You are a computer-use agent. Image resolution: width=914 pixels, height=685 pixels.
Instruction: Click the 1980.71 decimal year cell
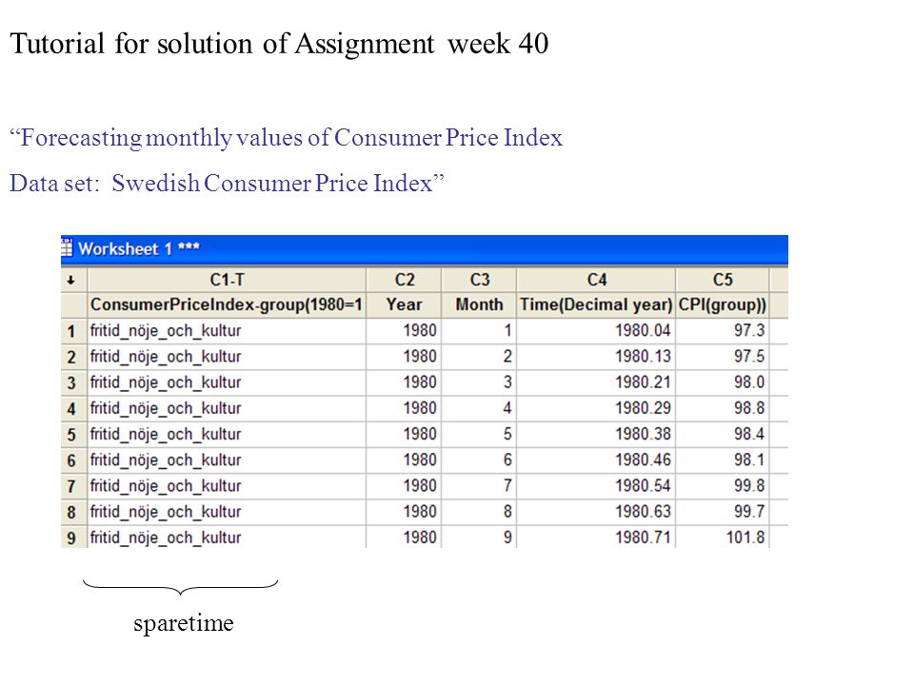(596, 537)
